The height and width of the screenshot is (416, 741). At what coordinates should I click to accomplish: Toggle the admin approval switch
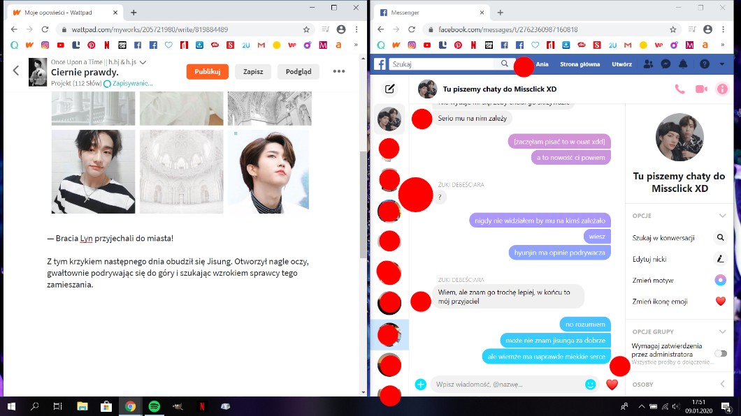[720, 354]
